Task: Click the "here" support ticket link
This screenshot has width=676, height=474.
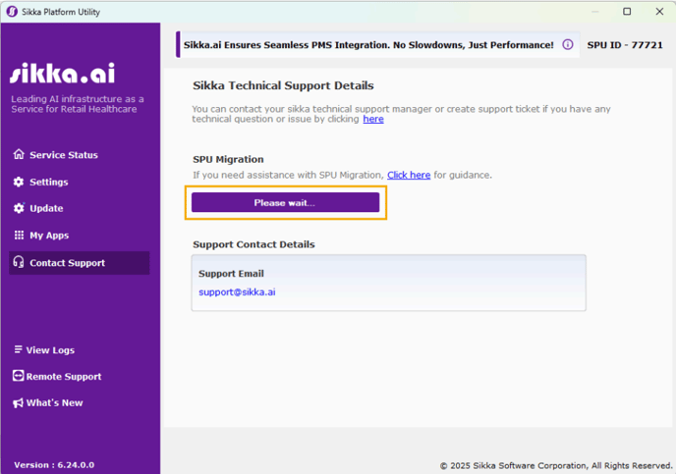Action: [373, 119]
